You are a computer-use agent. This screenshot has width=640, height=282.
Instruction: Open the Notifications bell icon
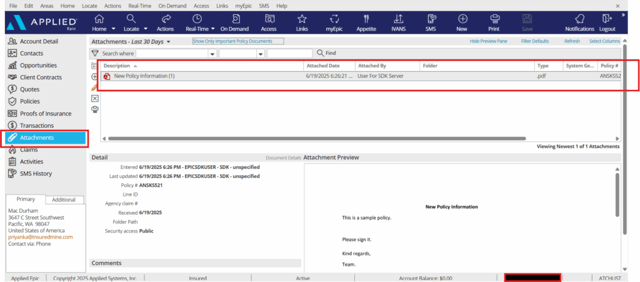click(x=579, y=19)
